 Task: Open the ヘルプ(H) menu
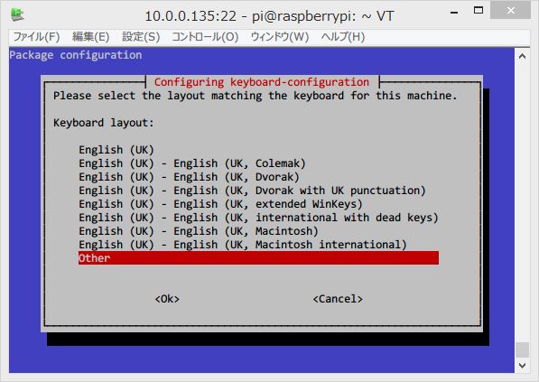[x=343, y=36]
